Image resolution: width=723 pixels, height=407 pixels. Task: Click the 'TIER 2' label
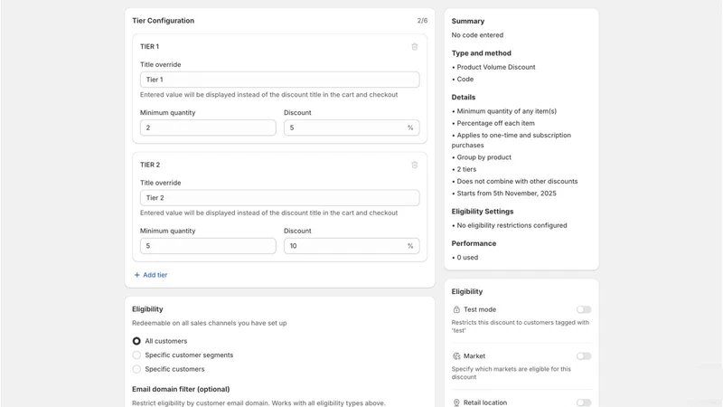coord(150,165)
